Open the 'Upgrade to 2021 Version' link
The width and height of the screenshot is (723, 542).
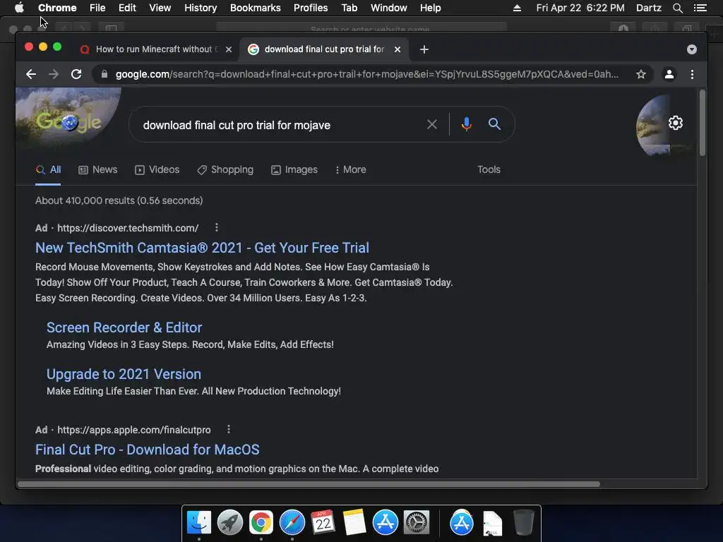124,374
